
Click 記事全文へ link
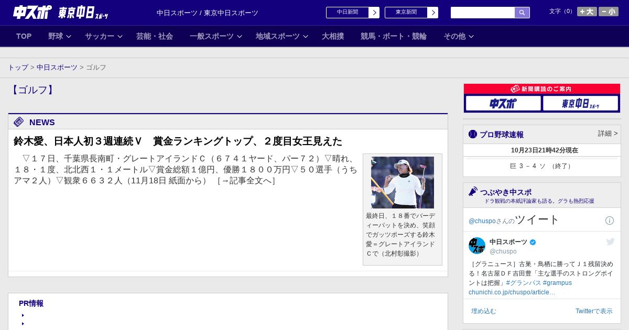pos(246,181)
